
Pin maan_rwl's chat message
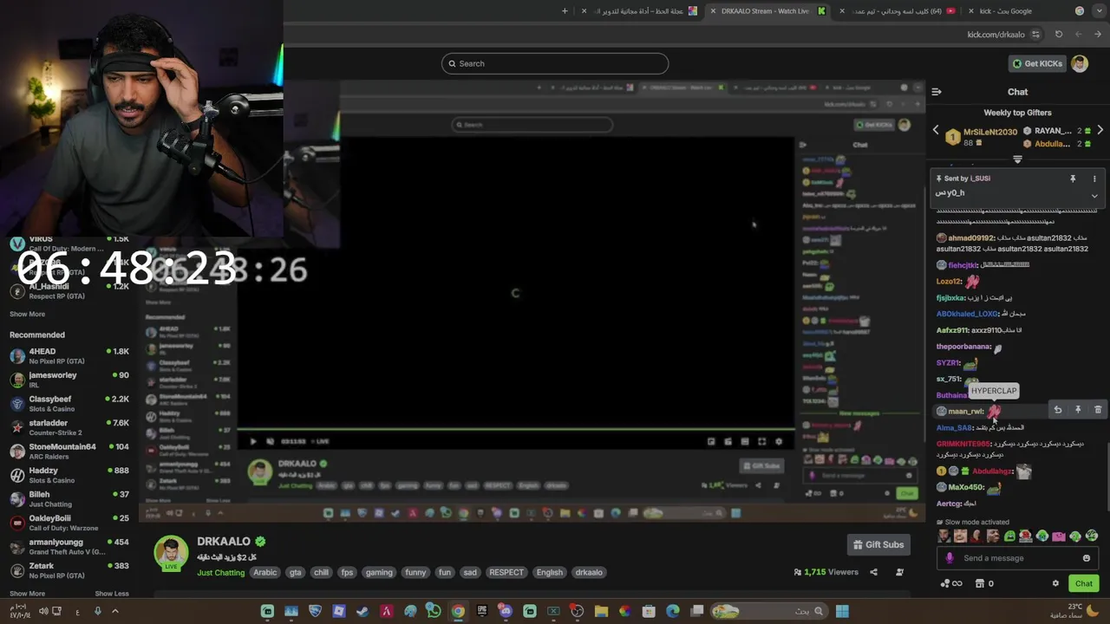pos(1078,410)
